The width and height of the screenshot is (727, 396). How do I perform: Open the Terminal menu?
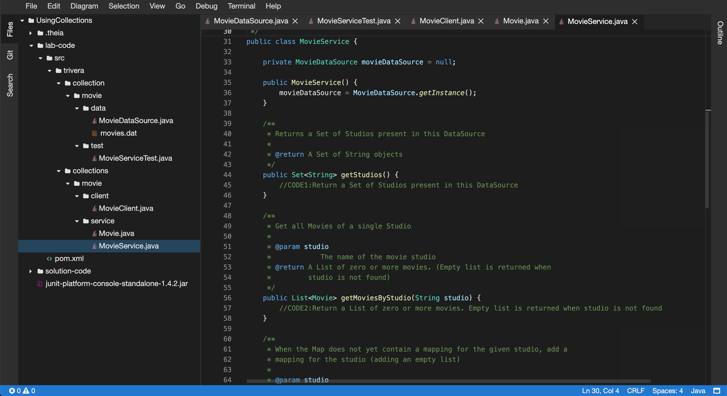tap(241, 6)
